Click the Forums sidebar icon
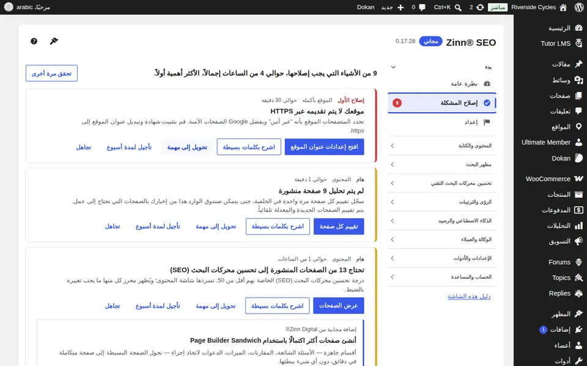The width and height of the screenshot is (587, 366). [x=578, y=262]
